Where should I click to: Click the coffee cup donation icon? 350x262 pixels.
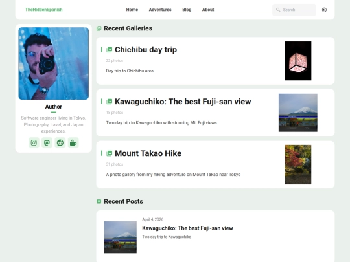pyautogui.click(x=73, y=142)
